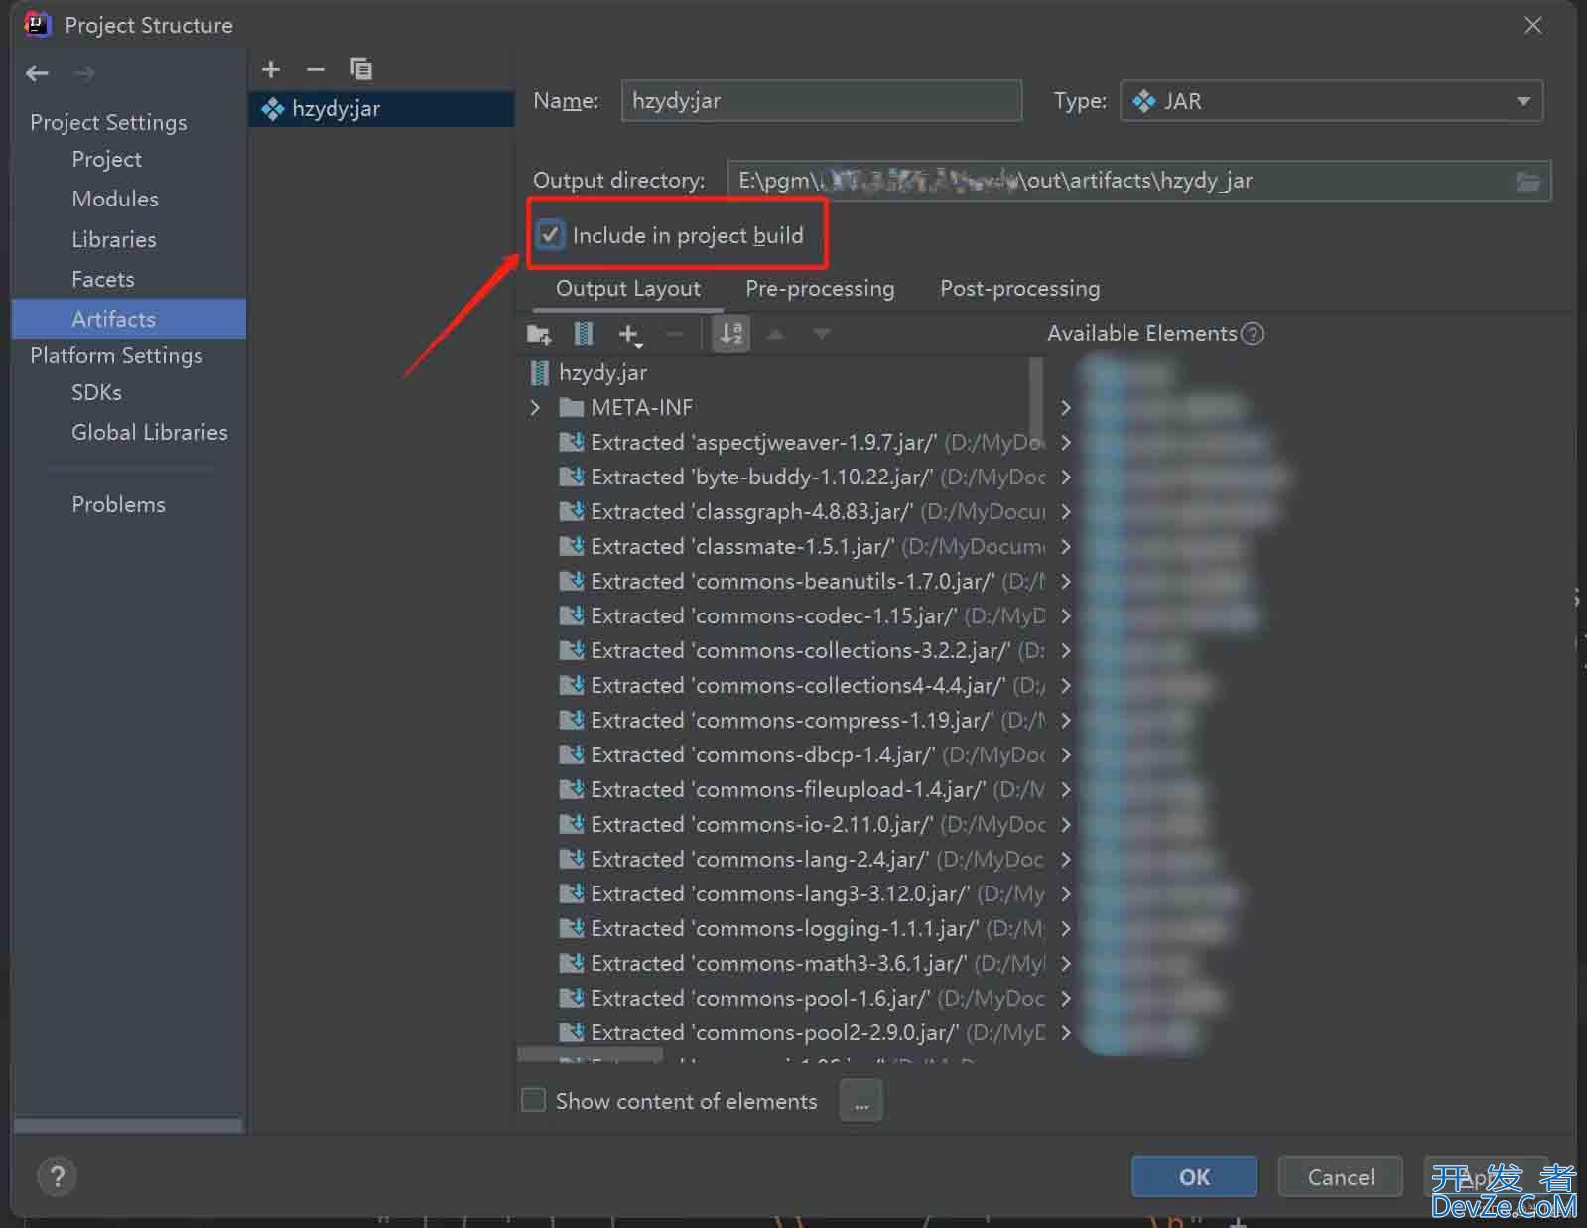The image size is (1587, 1228).
Task: Add a new artifact with plus icon
Action: pyautogui.click(x=271, y=69)
